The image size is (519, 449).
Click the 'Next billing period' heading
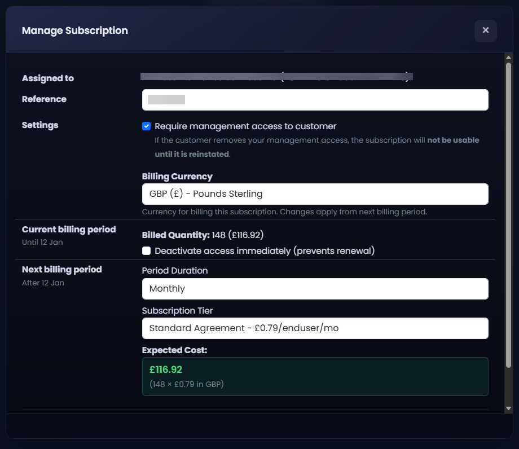point(62,269)
